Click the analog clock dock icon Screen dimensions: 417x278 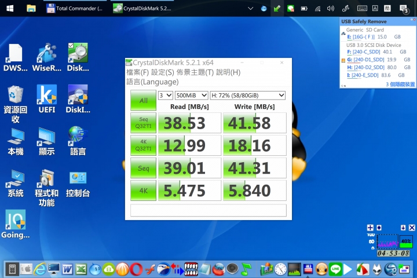click(x=280, y=269)
